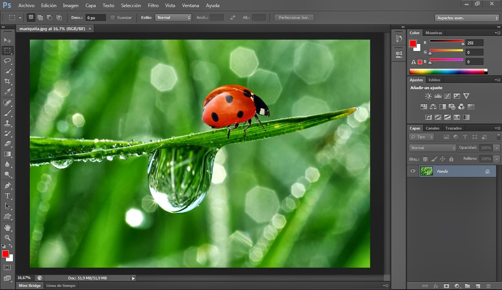The image size is (502, 290).
Task: Click the Perfeccionar bor. button
Action: point(294,18)
